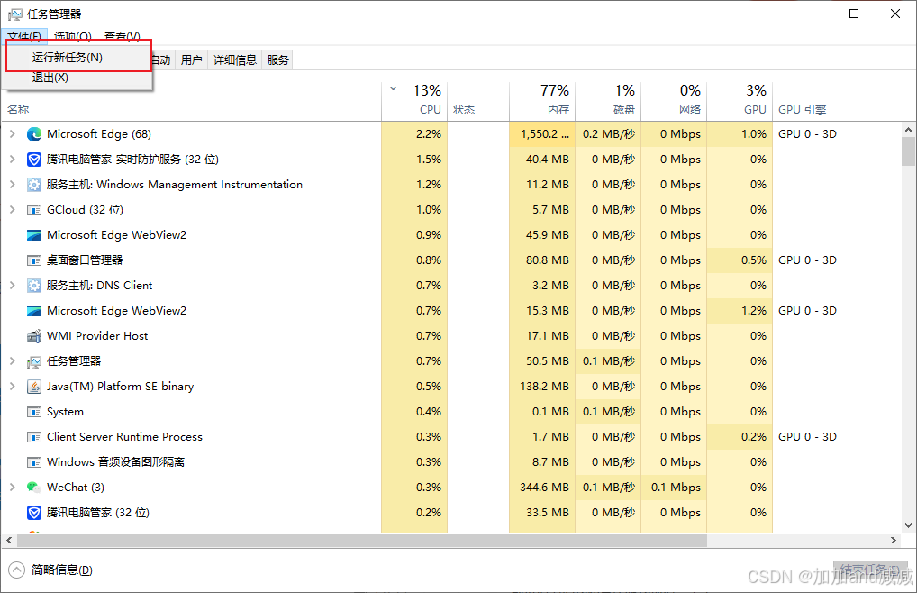Click the 简略信息(D) link

pos(61,570)
